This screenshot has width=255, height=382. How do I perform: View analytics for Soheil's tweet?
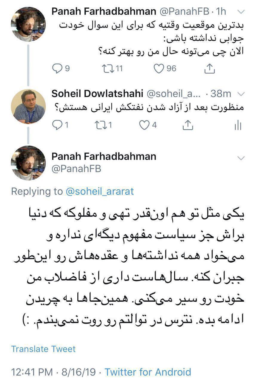point(238,126)
